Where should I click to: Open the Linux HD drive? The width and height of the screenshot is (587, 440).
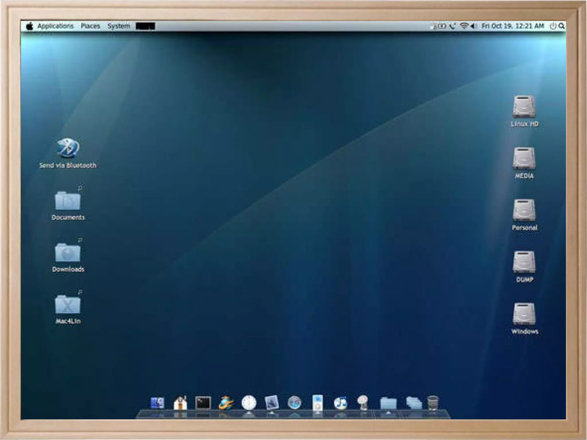click(524, 107)
